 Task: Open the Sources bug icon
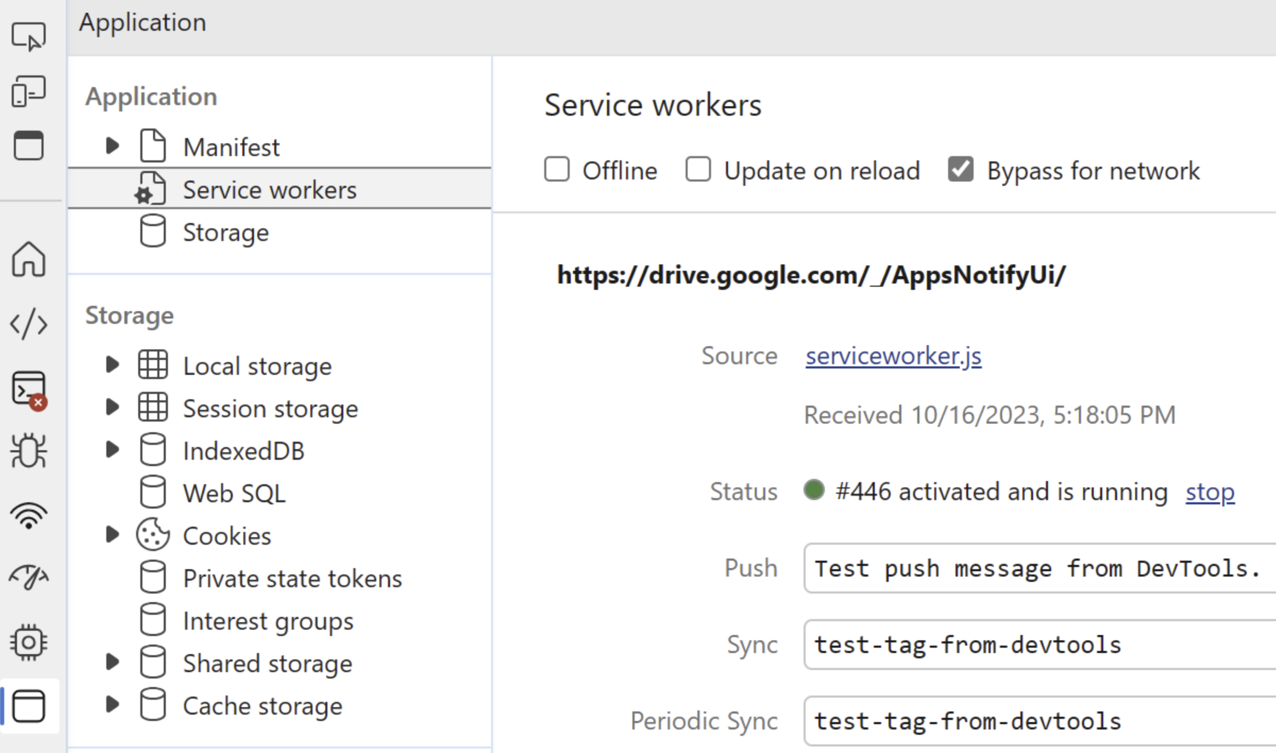click(x=28, y=451)
